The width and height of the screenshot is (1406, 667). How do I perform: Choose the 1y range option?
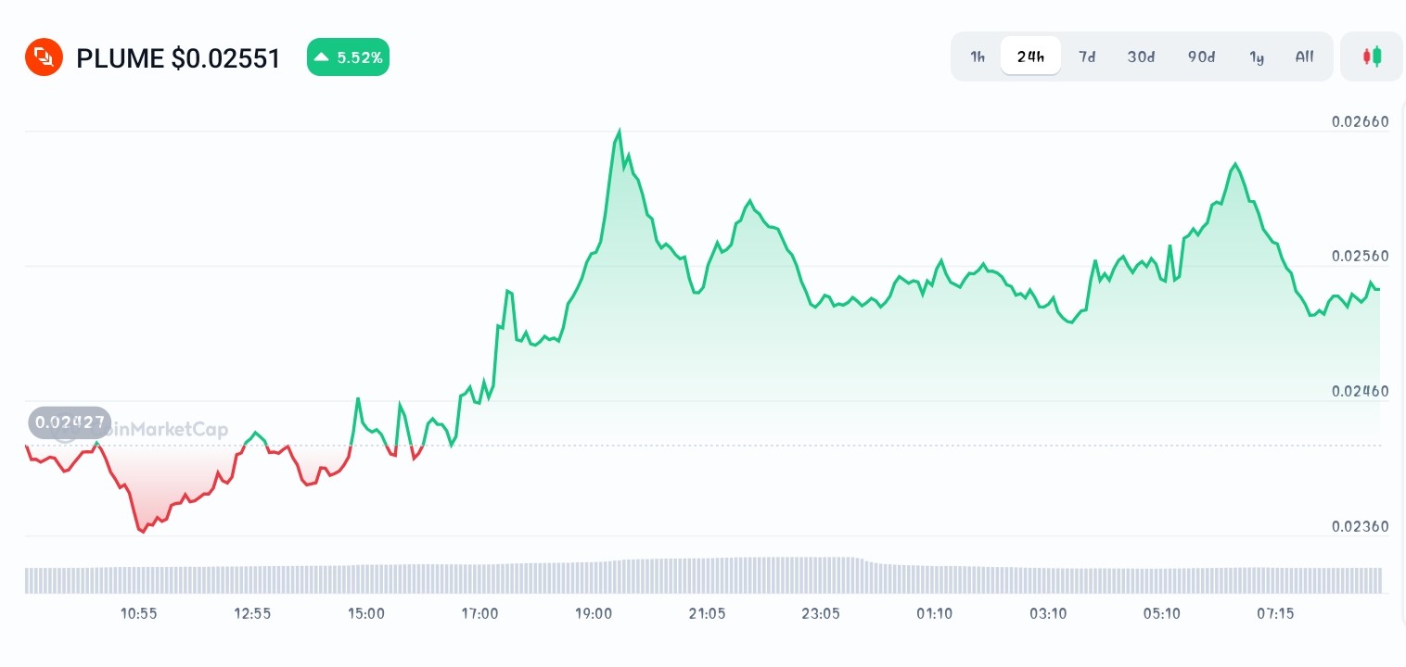tap(1257, 57)
